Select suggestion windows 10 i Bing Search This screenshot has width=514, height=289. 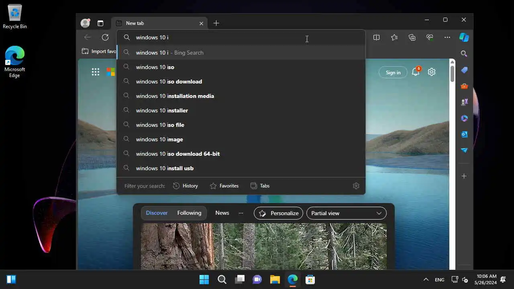(241, 53)
